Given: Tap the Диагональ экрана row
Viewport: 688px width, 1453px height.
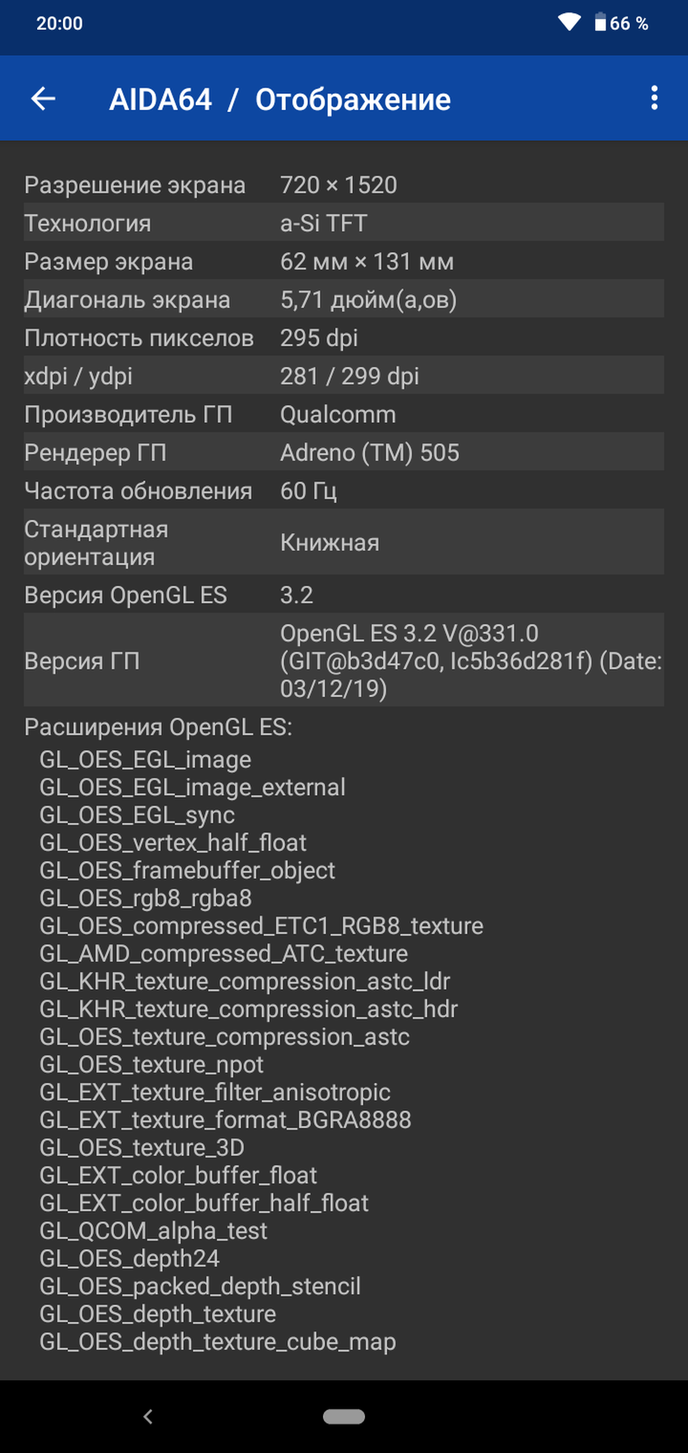Looking at the screenshot, I should [x=344, y=300].
